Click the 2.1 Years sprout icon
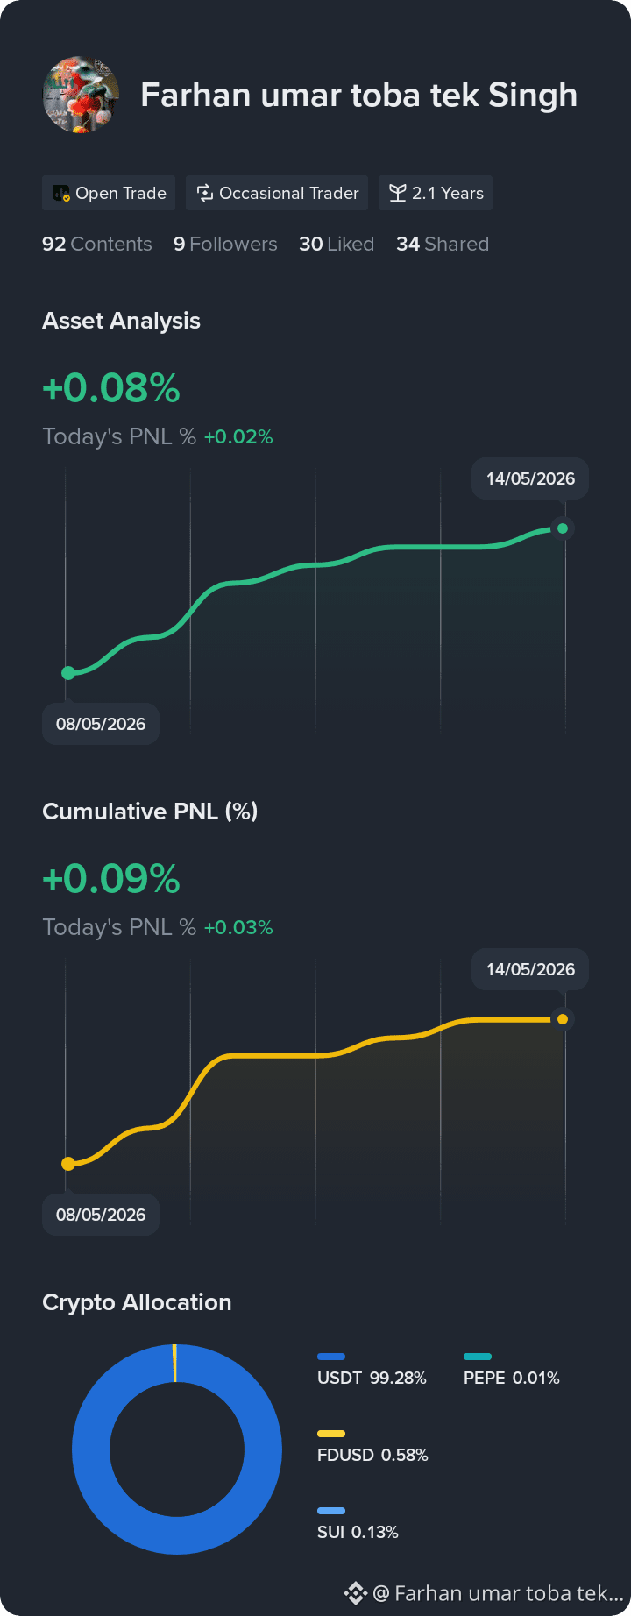631x1616 pixels. point(398,194)
